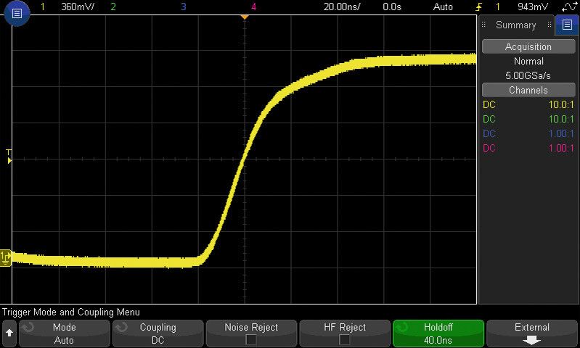Select the Summary sidebar tab
The image size is (580, 348).
point(516,25)
